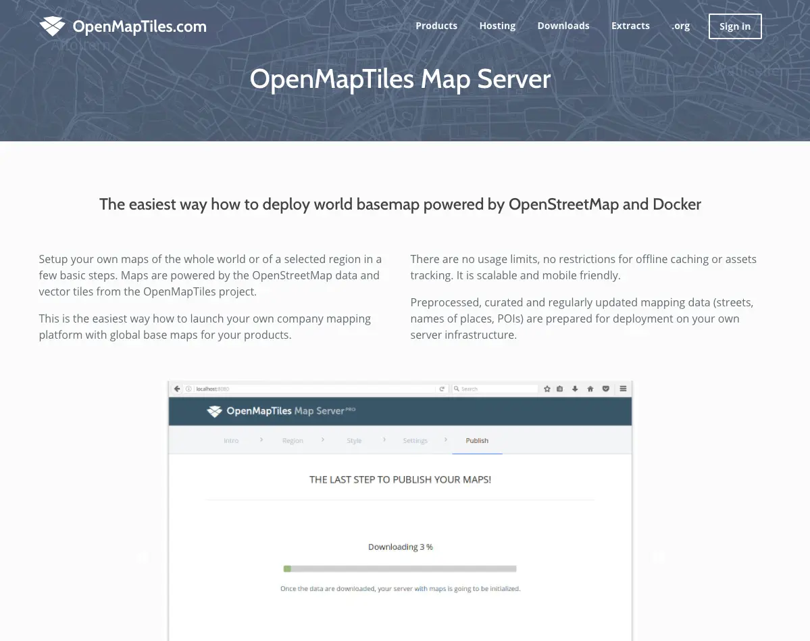
Task: Visit the .org link in the header
Action: [x=680, y=26]
